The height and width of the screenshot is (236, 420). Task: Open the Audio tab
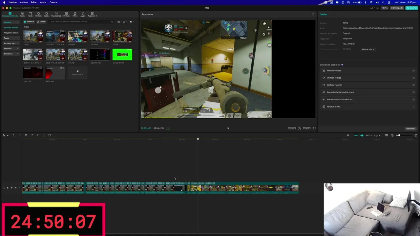click(x=22, y=14)
